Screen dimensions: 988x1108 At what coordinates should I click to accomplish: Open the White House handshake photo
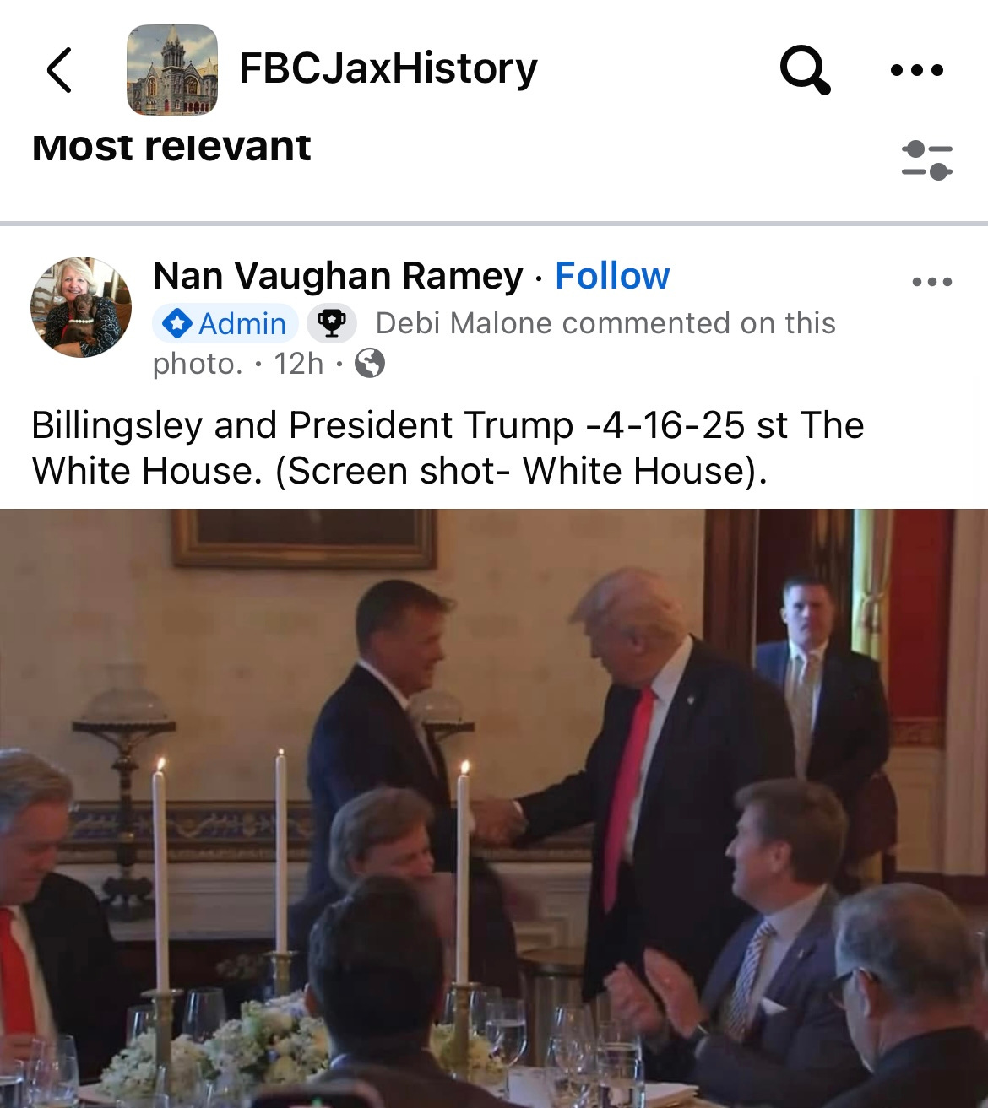point(494,808)
